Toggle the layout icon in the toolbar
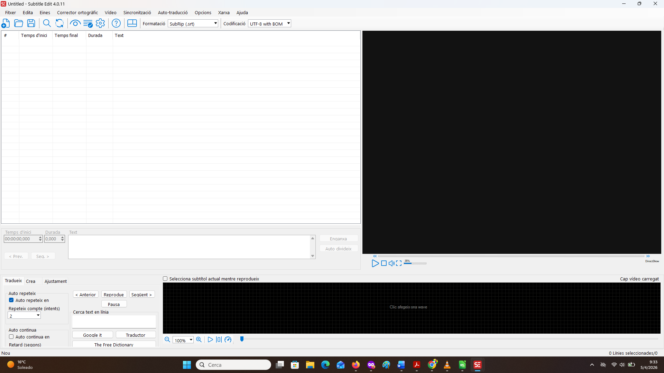The width and height of the screenshot is (664, 373). click(x=132, y=23)
